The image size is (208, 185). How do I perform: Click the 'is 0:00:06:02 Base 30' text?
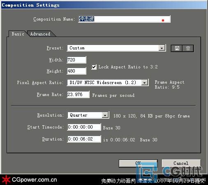click(x=130, y=140)
